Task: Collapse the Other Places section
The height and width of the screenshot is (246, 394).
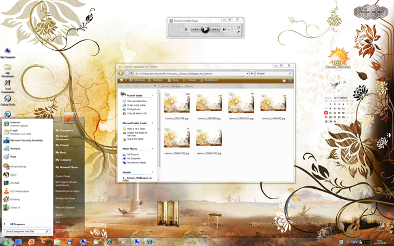Action: coord(153,149)
